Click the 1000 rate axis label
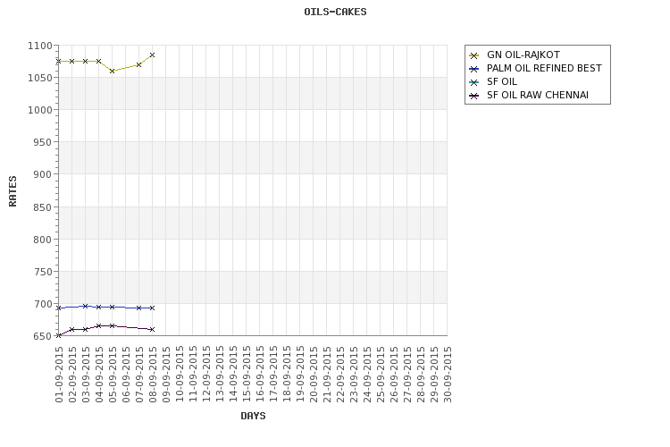This screenshot has height=447, width=670. [40, 110]
